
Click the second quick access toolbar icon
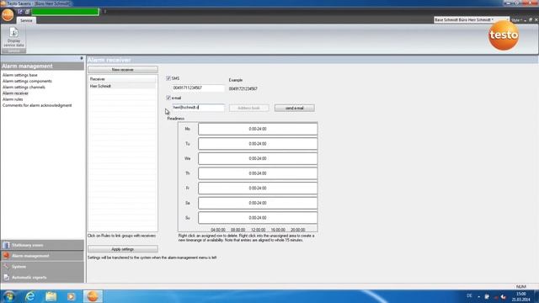pos(28,12)
